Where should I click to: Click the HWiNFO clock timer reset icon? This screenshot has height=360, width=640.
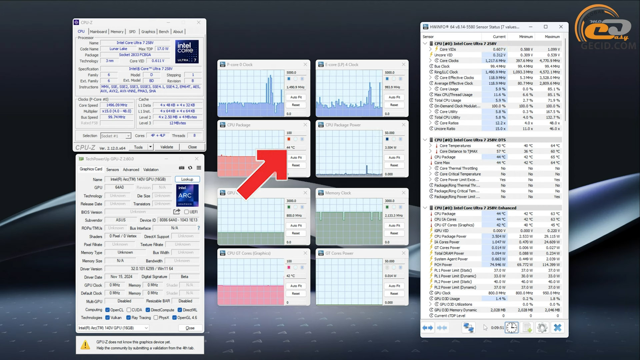tap(512, 328)
